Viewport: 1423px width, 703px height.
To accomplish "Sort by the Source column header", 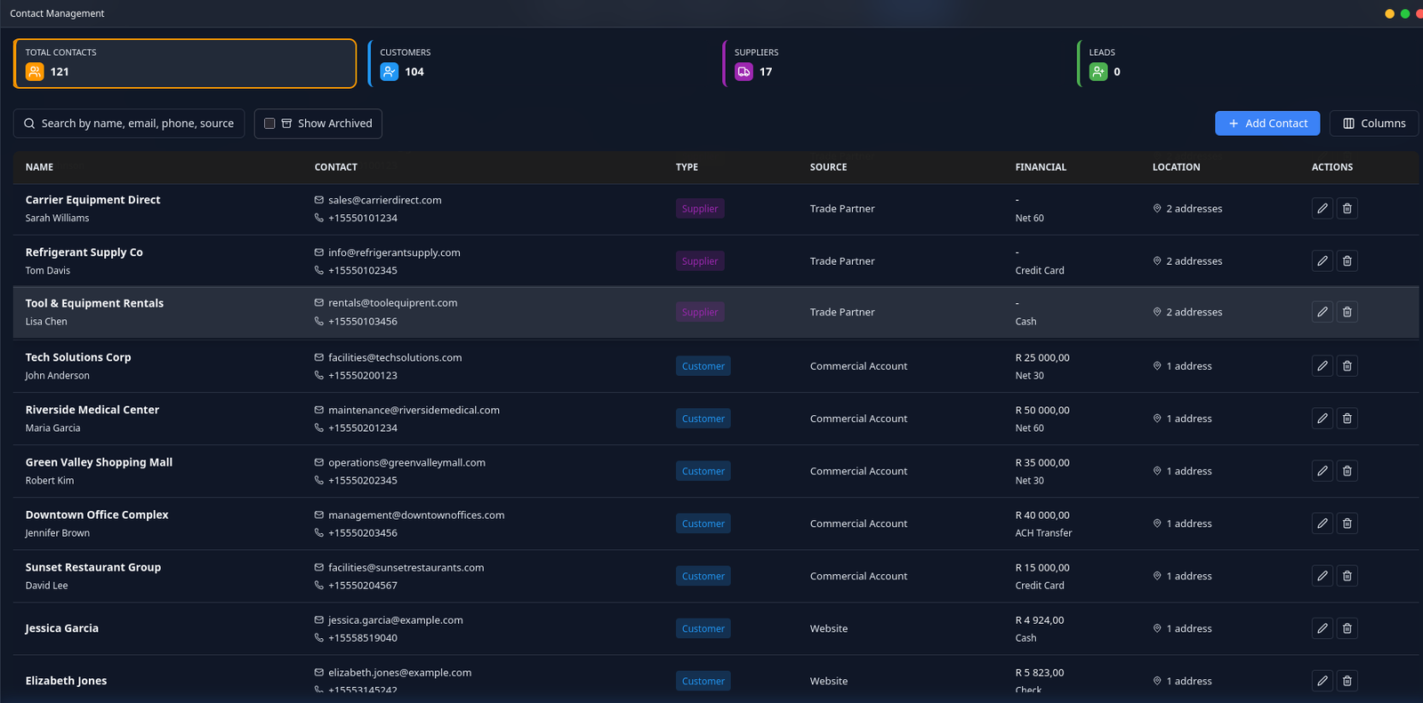I will pyautogui.click(x=828, y=167).
